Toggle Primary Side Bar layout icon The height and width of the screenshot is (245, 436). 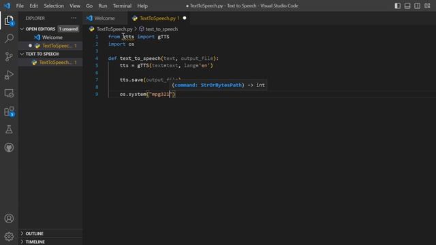click(x=398, y=6)
